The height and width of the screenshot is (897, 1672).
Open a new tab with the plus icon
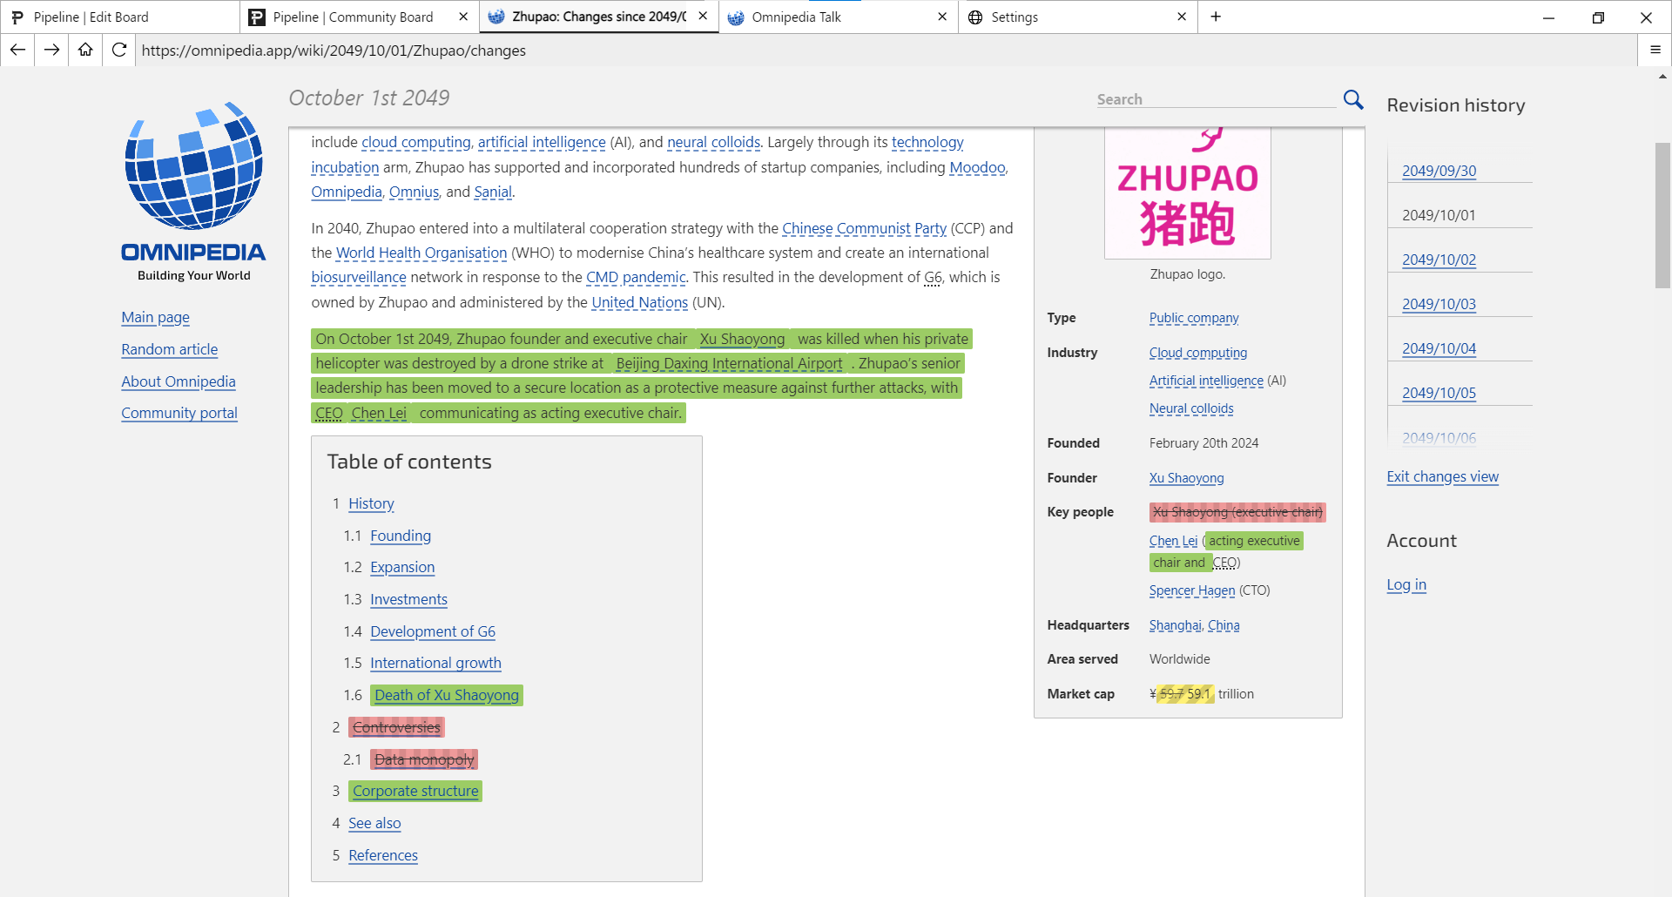pos(1216,17)
